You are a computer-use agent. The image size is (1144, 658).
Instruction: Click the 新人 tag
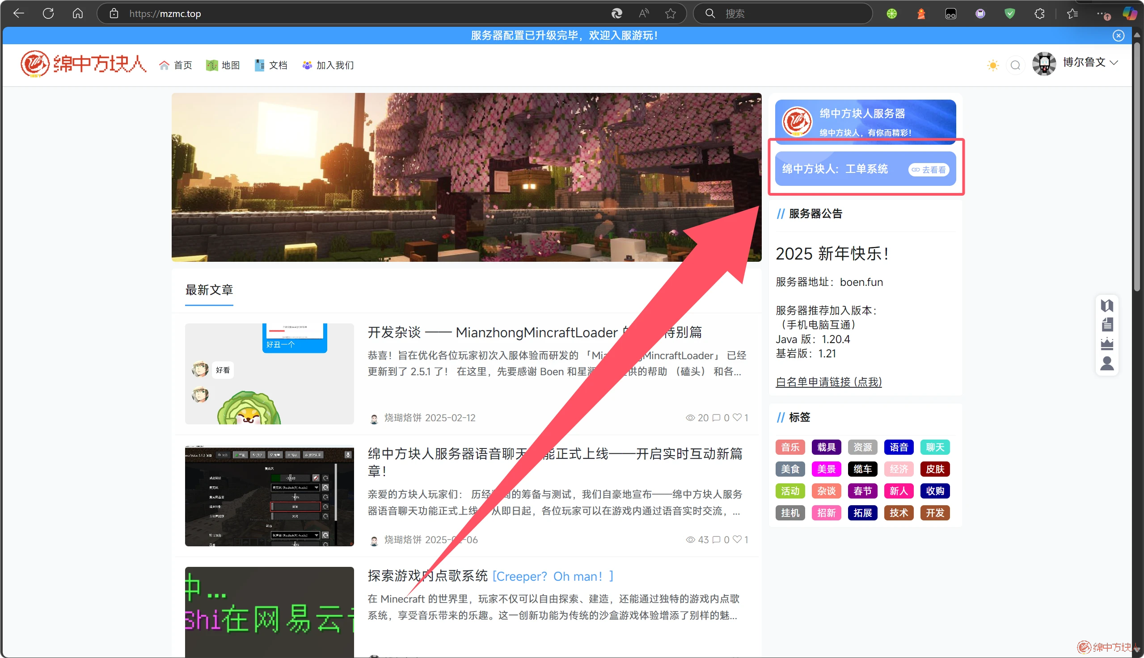[x=899, y=491]
